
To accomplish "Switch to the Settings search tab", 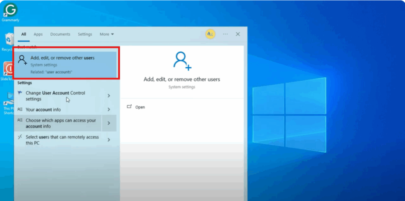I will pos(85,34).
